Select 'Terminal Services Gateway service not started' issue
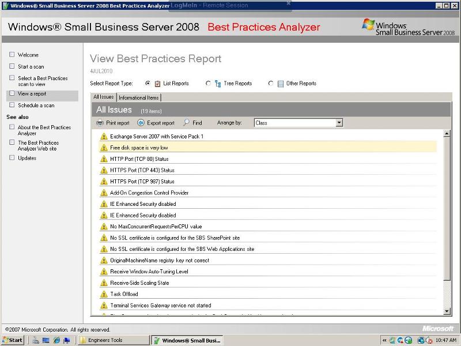Screen dimensions: 461x346 268,306
